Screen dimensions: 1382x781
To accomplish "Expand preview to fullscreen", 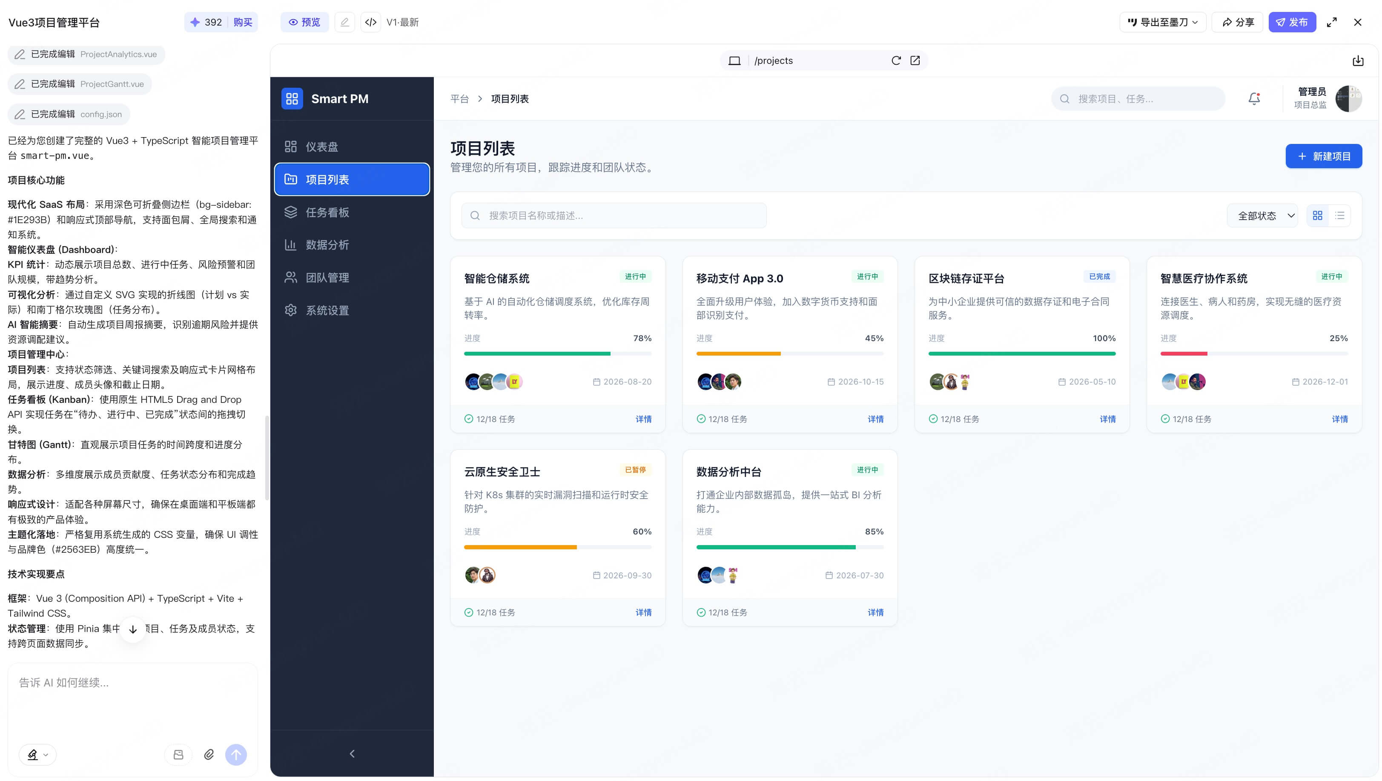I will tap(1331, 22).
